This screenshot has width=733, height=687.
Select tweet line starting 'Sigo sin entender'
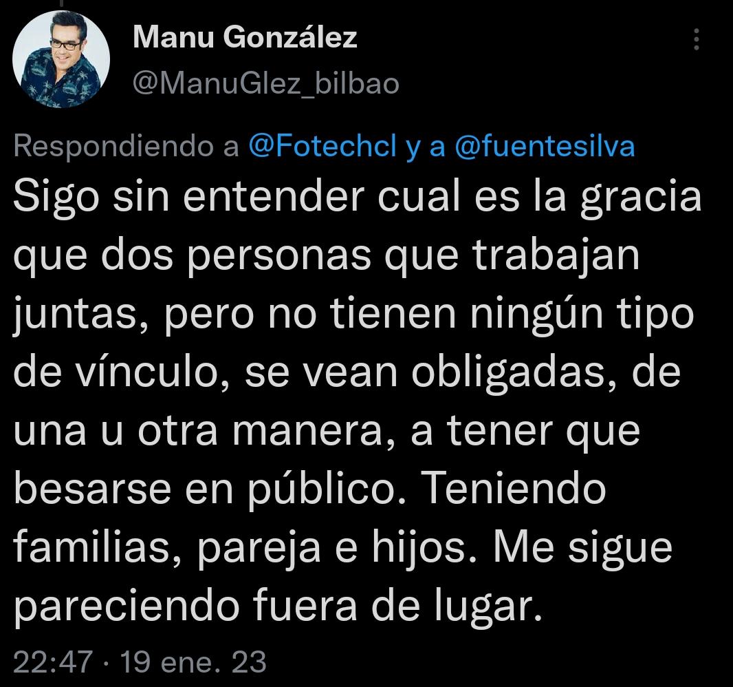point(358,198)
